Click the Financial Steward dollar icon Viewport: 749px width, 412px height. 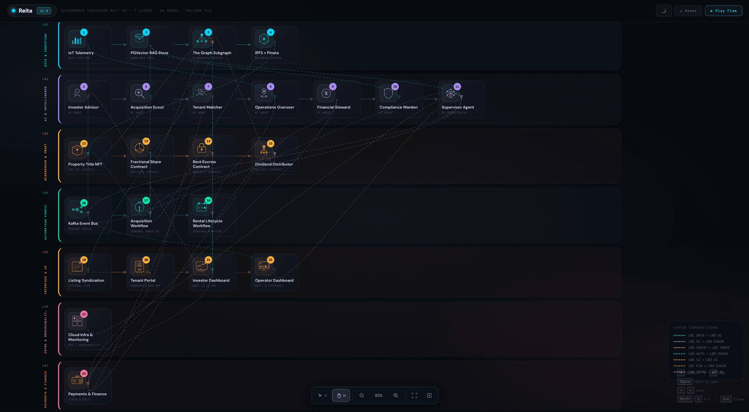327,94
